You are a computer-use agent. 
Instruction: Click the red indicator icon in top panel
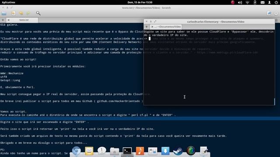click(232, 2)
